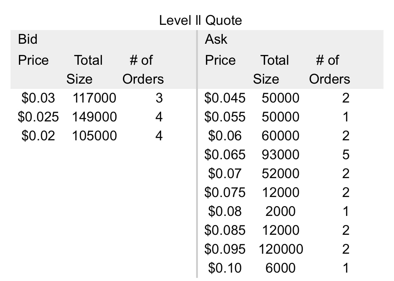Select the $0.065 ask price
394x281 pixels.
tap(225, 155)
